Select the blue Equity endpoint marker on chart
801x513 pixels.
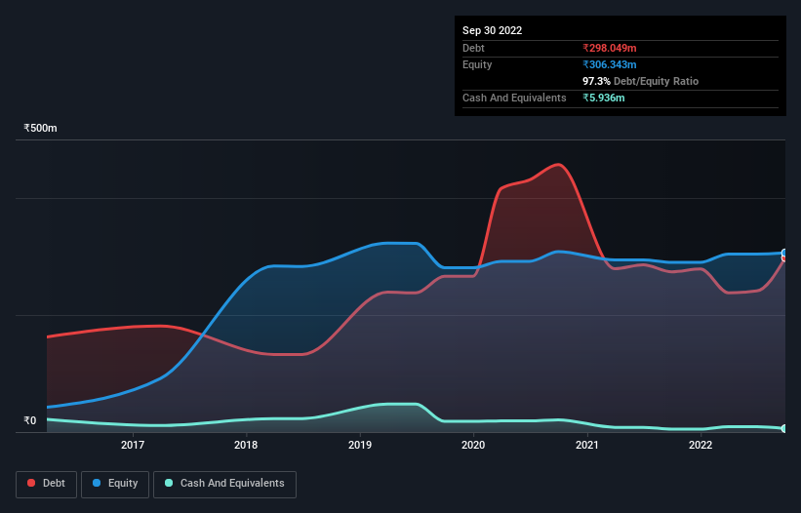784,253
